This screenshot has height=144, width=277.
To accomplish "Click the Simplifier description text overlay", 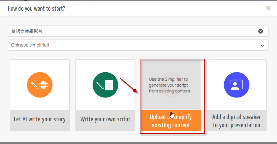I will click(170, 85).
